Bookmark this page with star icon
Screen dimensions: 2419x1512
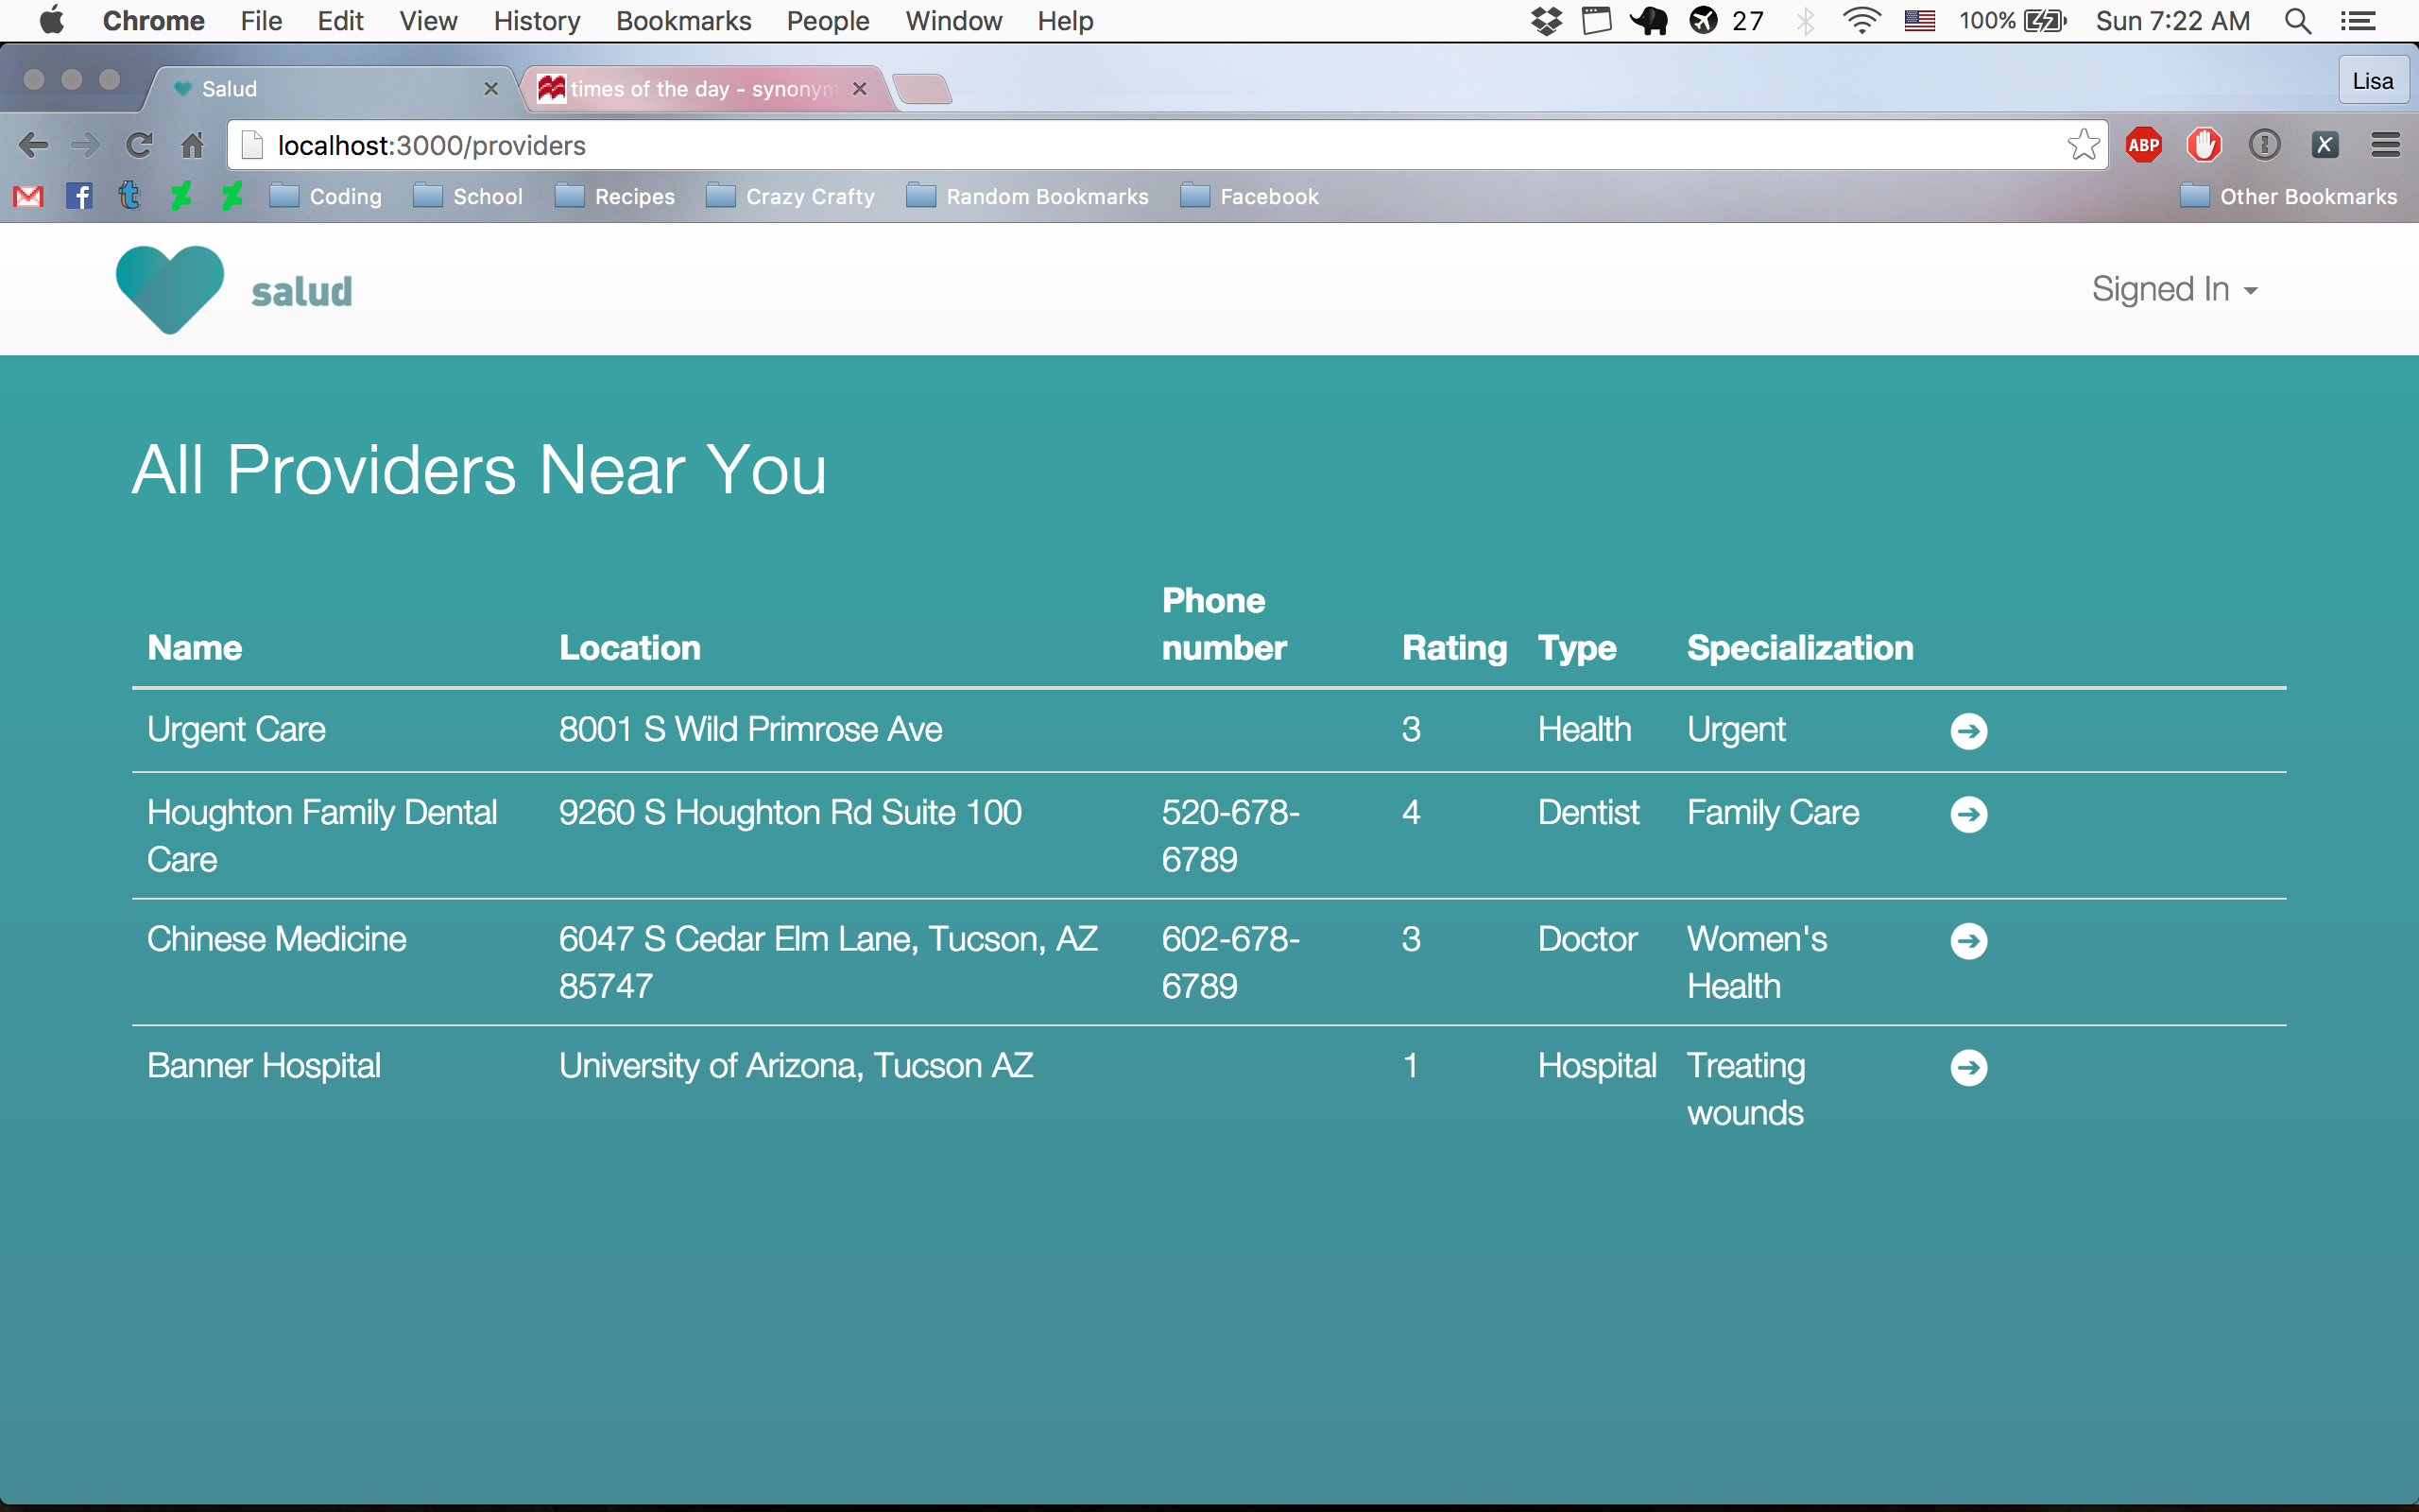[2084, 145]
